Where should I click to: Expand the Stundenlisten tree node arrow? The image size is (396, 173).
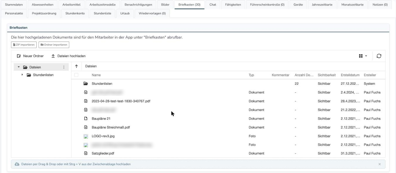tap(22, 75)
